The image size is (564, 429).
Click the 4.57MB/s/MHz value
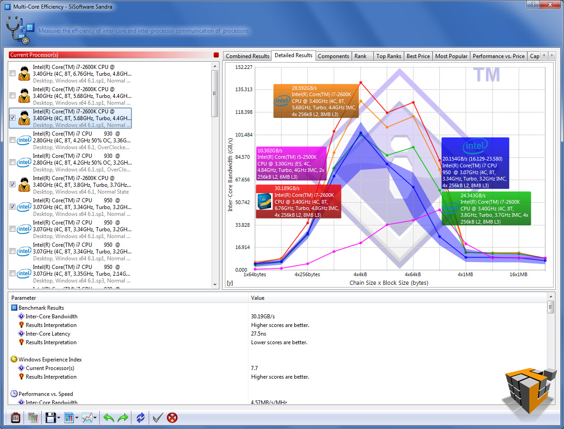point(269,402)
